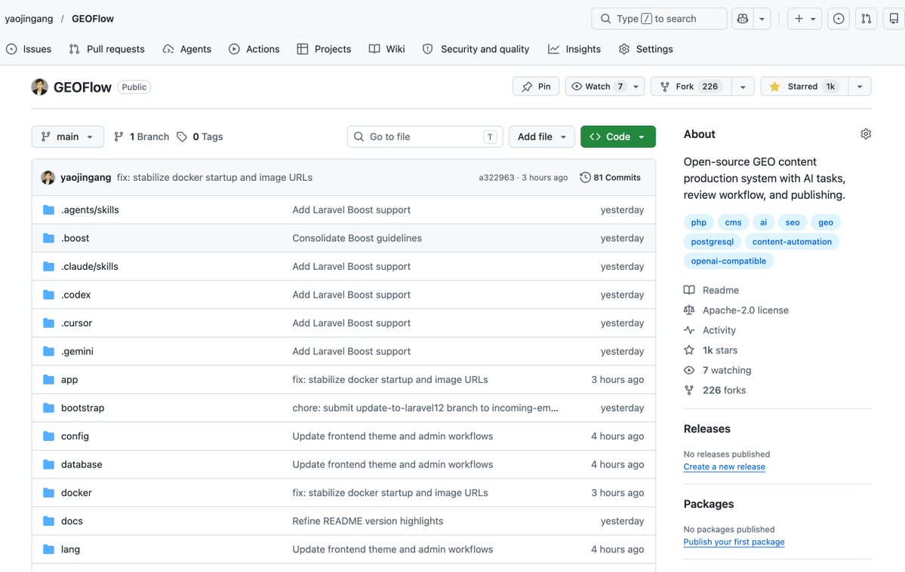Open the 81 Commits history

pyautogui.click(x=610, y=177)
